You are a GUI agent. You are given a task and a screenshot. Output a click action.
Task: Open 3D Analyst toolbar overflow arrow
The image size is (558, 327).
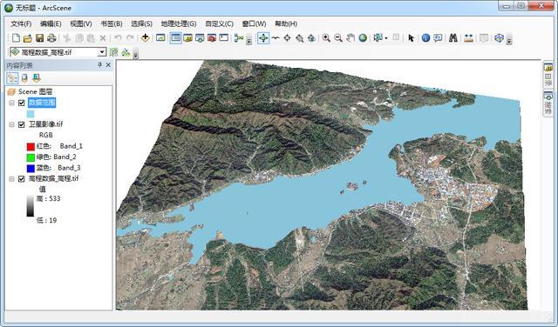tap(135, 54)
